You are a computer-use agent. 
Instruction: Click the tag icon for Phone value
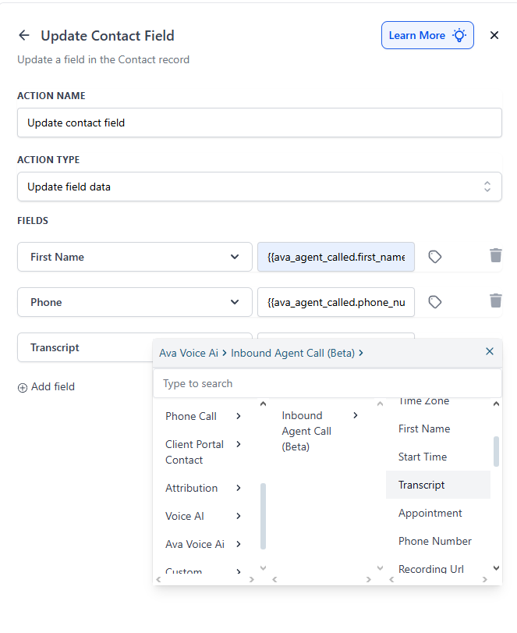tap(434, 302)
